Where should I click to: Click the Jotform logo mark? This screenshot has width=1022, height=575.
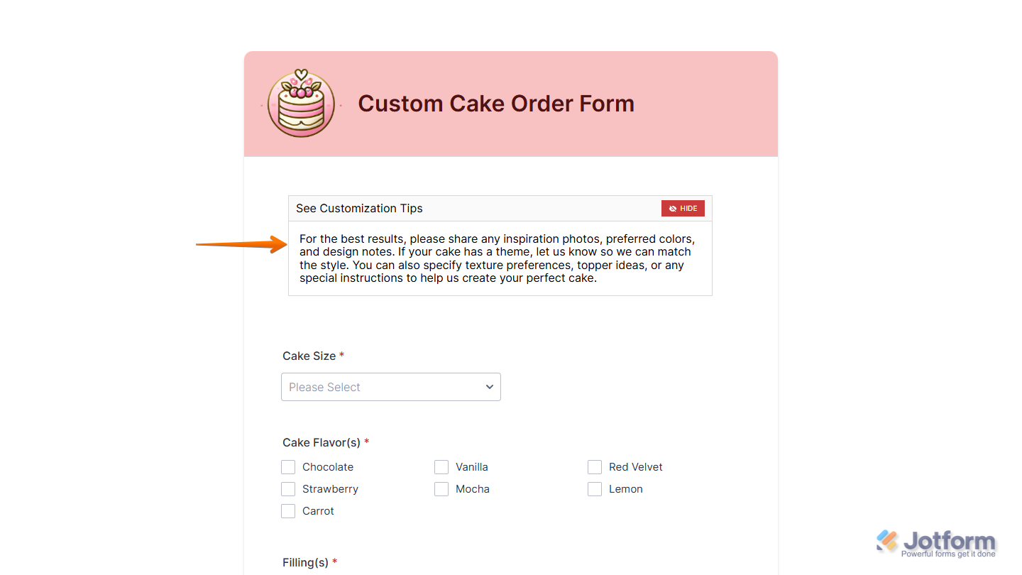[886, 540]
